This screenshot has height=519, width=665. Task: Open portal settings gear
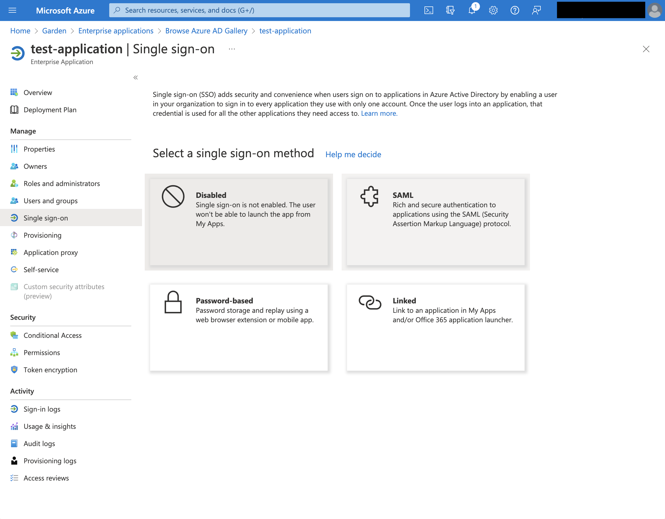point(493,10)
